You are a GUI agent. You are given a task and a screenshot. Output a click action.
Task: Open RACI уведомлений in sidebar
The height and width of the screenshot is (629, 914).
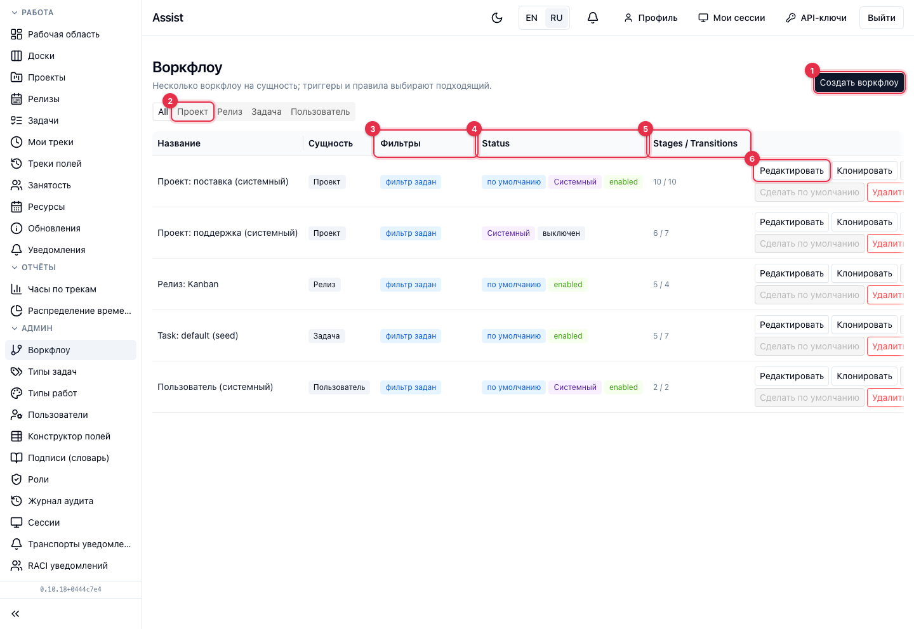(70, 566)
